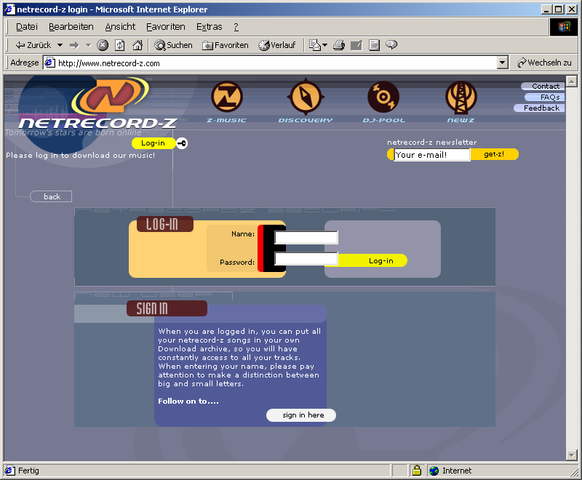582x480 pixels.
Task: Click the Wechseln zu go button
Action: click(544, 63)
